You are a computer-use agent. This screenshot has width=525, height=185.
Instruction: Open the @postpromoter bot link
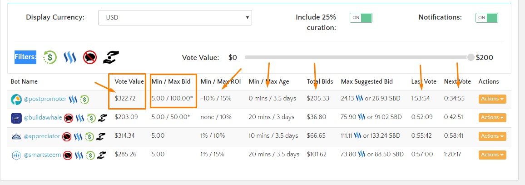pos(45,99)
